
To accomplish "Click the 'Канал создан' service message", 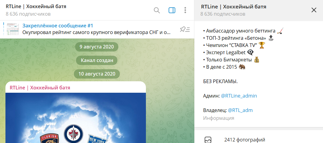I will (x=97, y=61).
